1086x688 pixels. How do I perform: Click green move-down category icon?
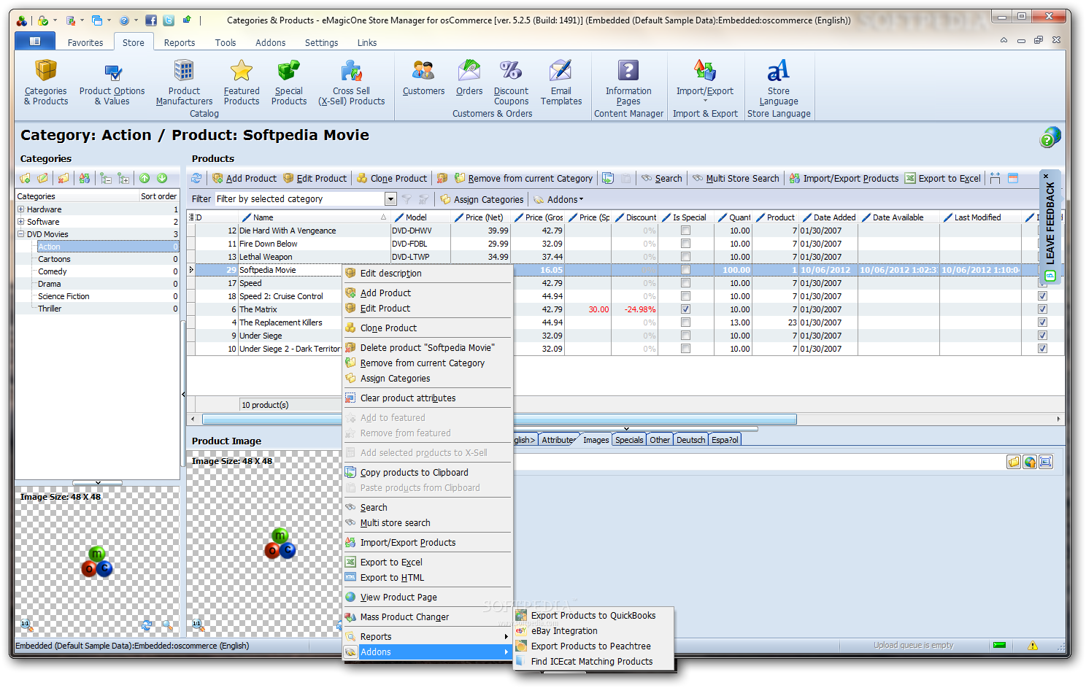[x=162, y=178]
